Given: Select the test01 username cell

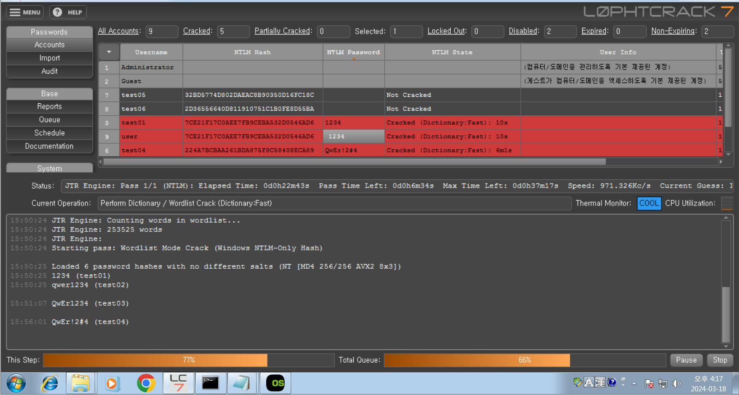Looking at the screenshot, I should 151,123.
